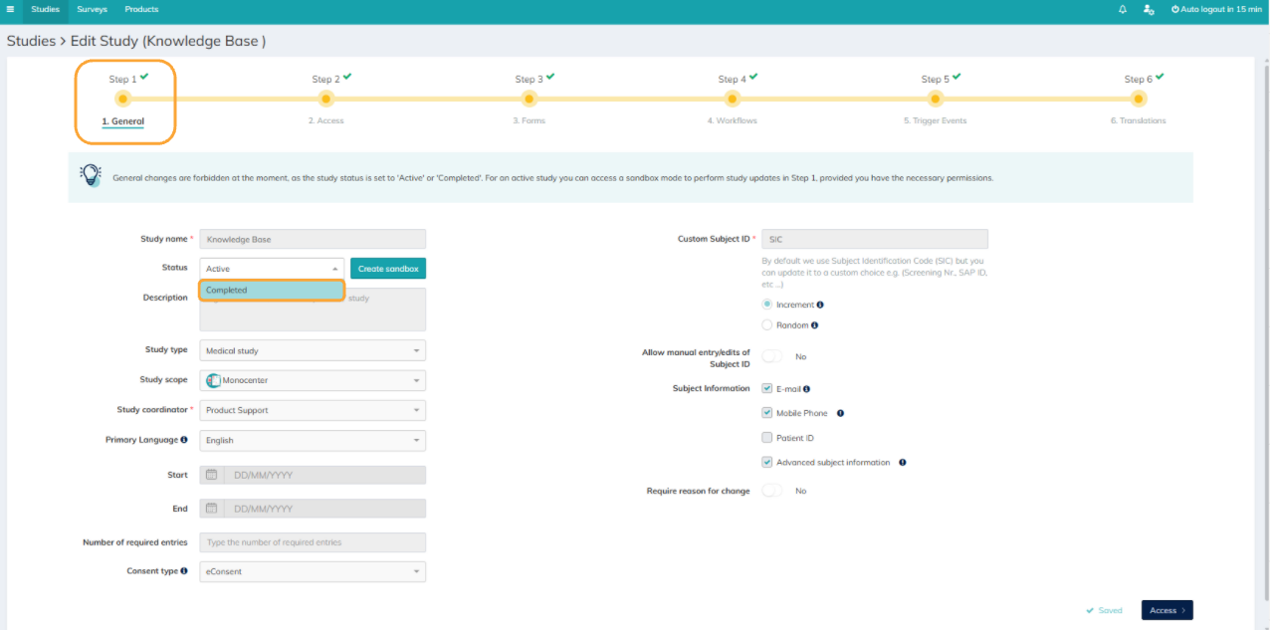
Task: Click the End date input field
Action: click(x=324, y=509)
